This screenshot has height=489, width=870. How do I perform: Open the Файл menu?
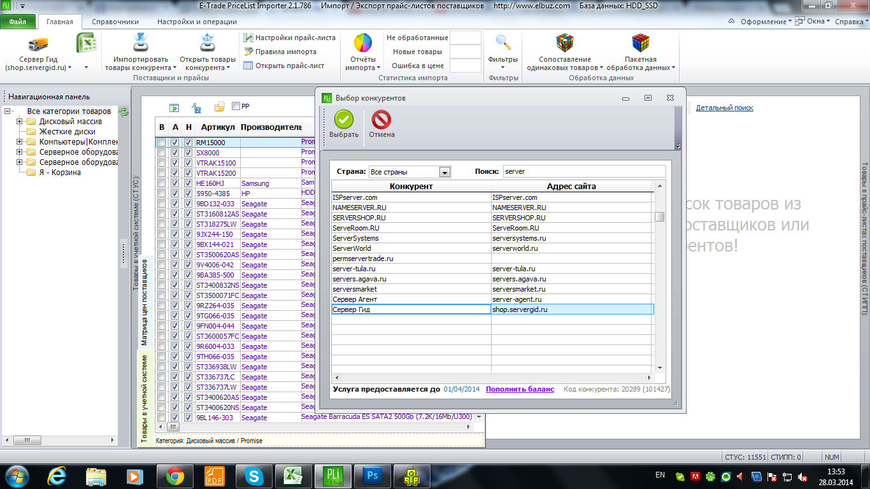[x=18, y=22]
